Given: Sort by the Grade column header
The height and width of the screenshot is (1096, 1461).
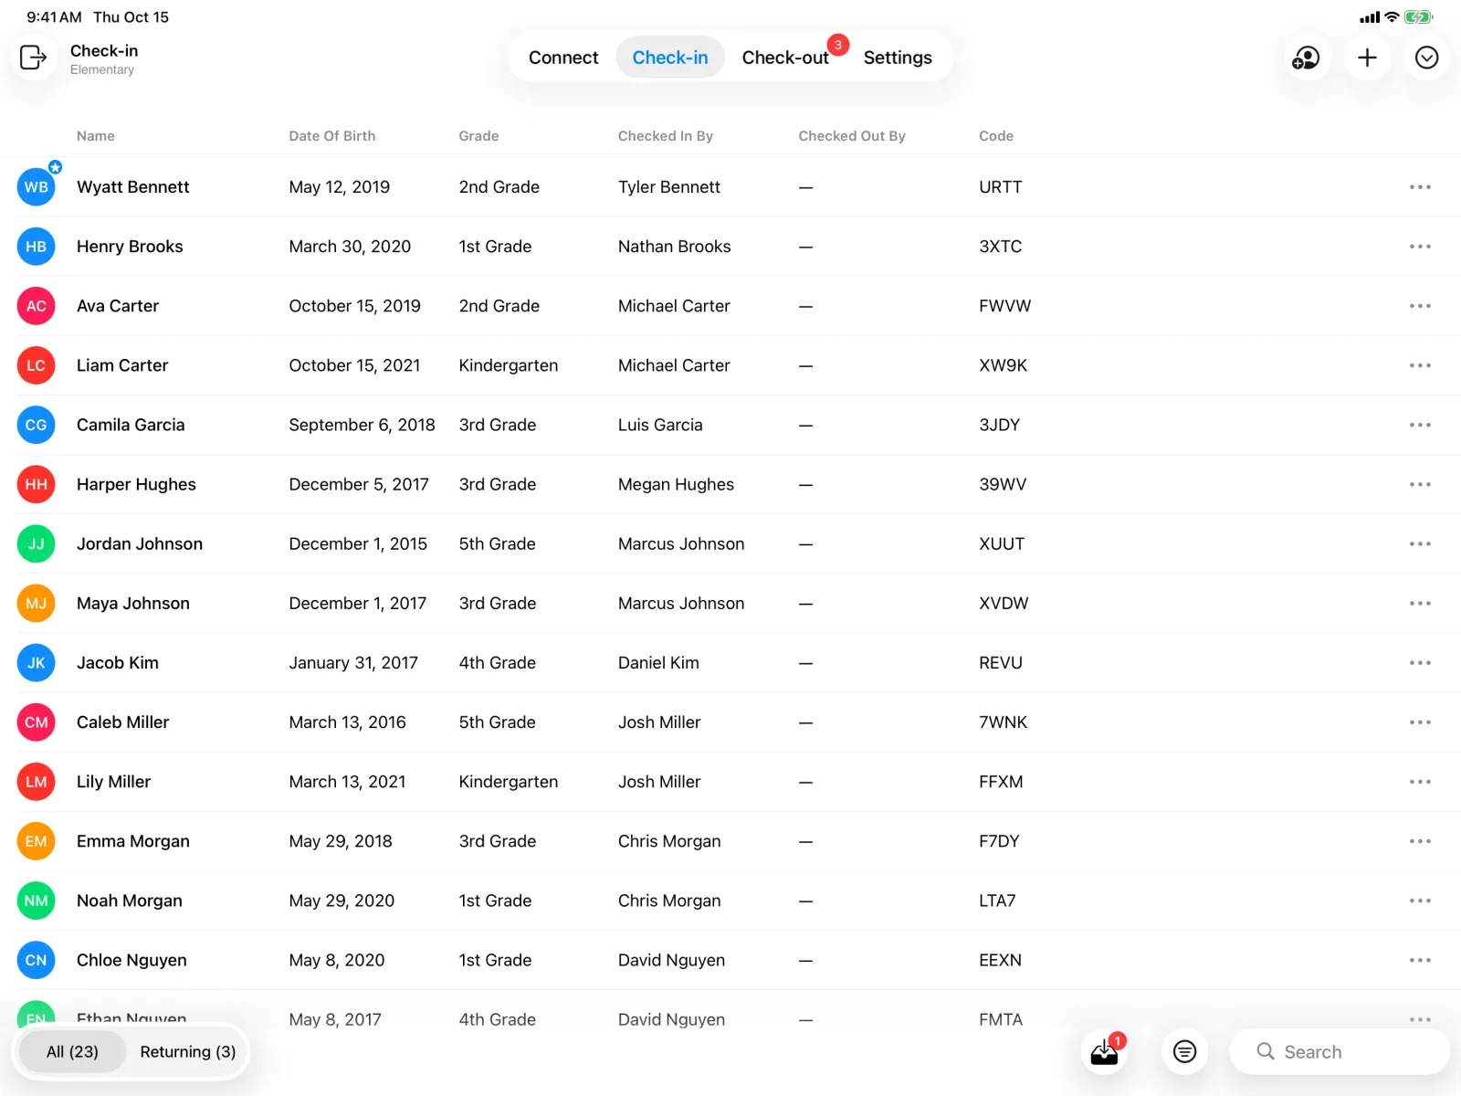Looking at the screenshot, I should [x=478, y=136].
